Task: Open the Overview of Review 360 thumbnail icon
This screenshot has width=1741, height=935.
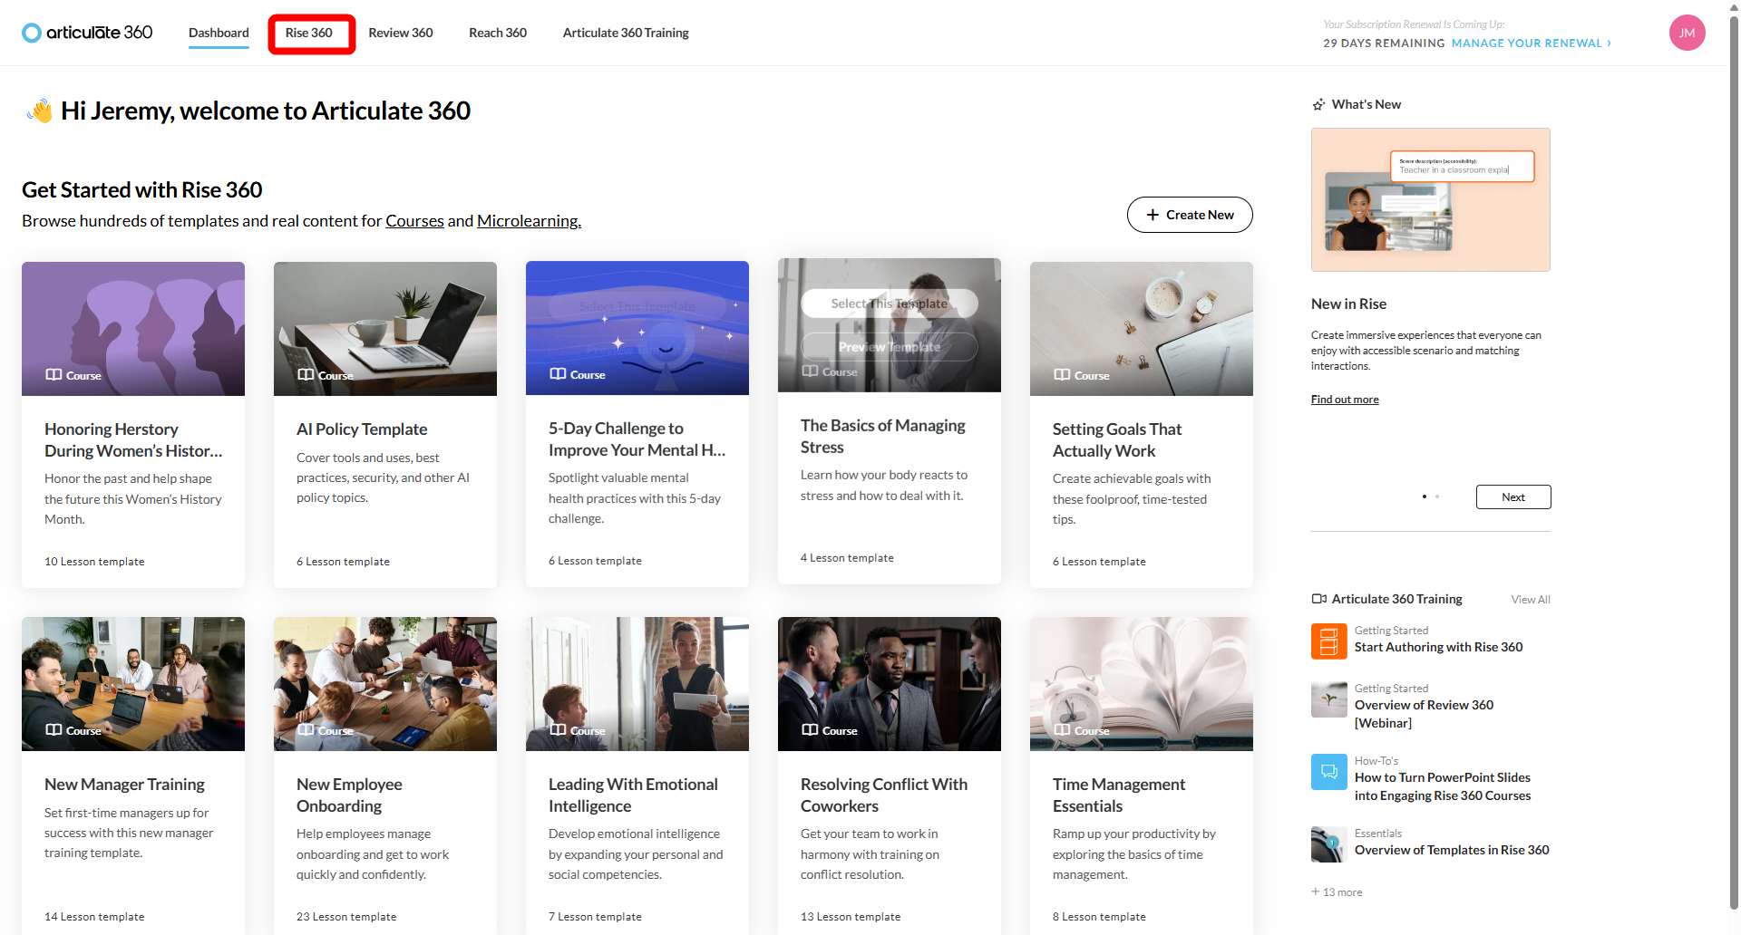Action: (x=1328, y=699)
